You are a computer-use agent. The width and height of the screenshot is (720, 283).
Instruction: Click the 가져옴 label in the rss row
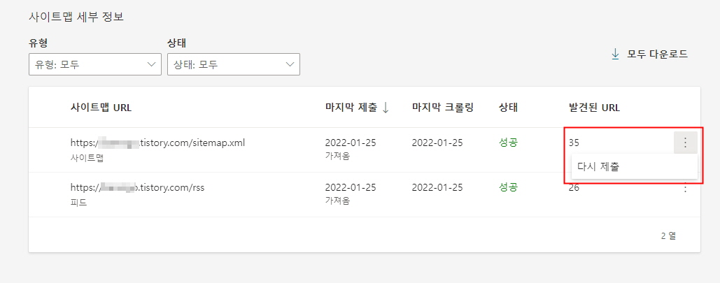pos(337,201)
